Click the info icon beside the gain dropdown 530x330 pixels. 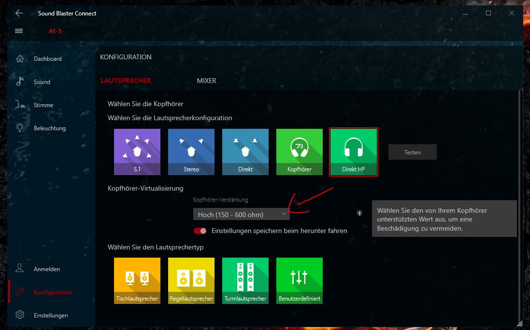359,213
